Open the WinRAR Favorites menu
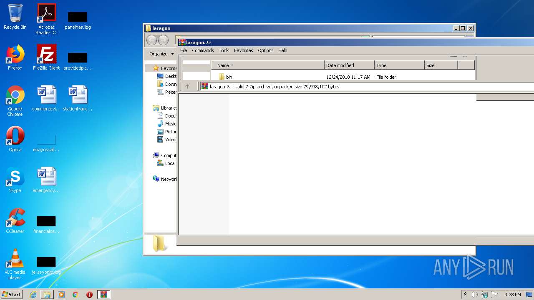The image size is (534, 300). pyautogui.click(x=244, y=50)
